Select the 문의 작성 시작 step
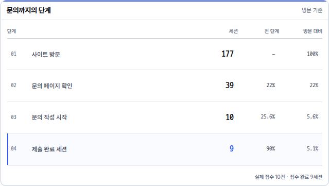This screenshot has width=329, height=186. point(49,117)
